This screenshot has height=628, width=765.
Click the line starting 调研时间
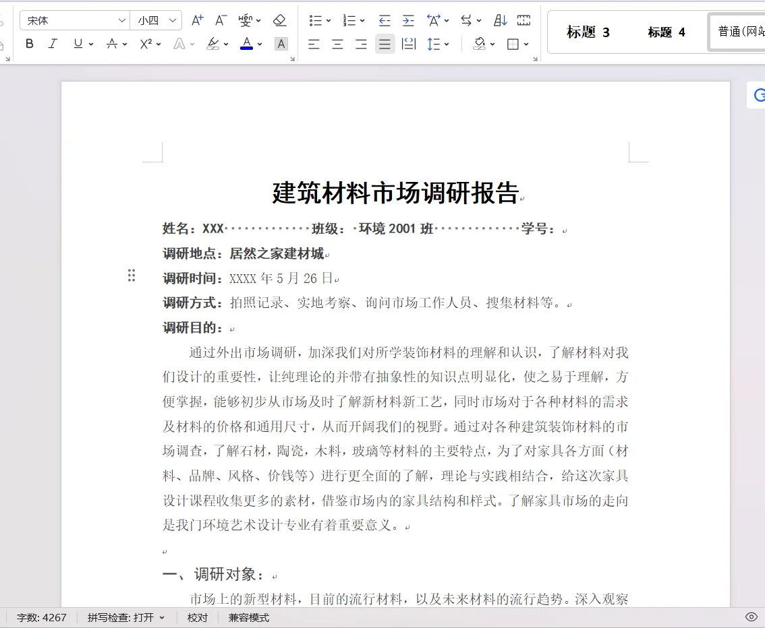tap(248, 278)
